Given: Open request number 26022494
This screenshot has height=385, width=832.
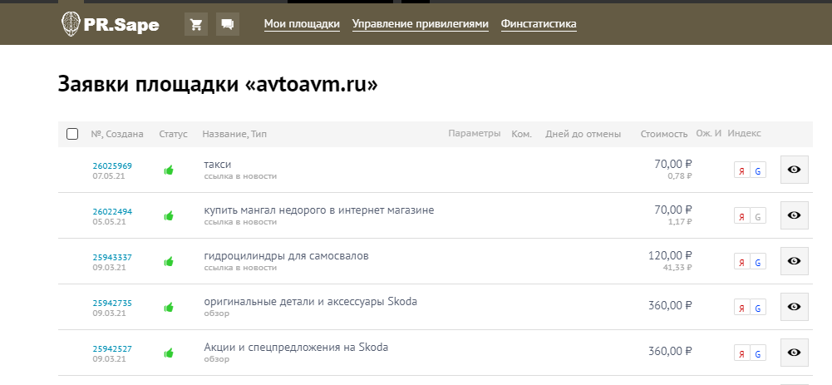Looking at the screenshot, I should [112, 211].
